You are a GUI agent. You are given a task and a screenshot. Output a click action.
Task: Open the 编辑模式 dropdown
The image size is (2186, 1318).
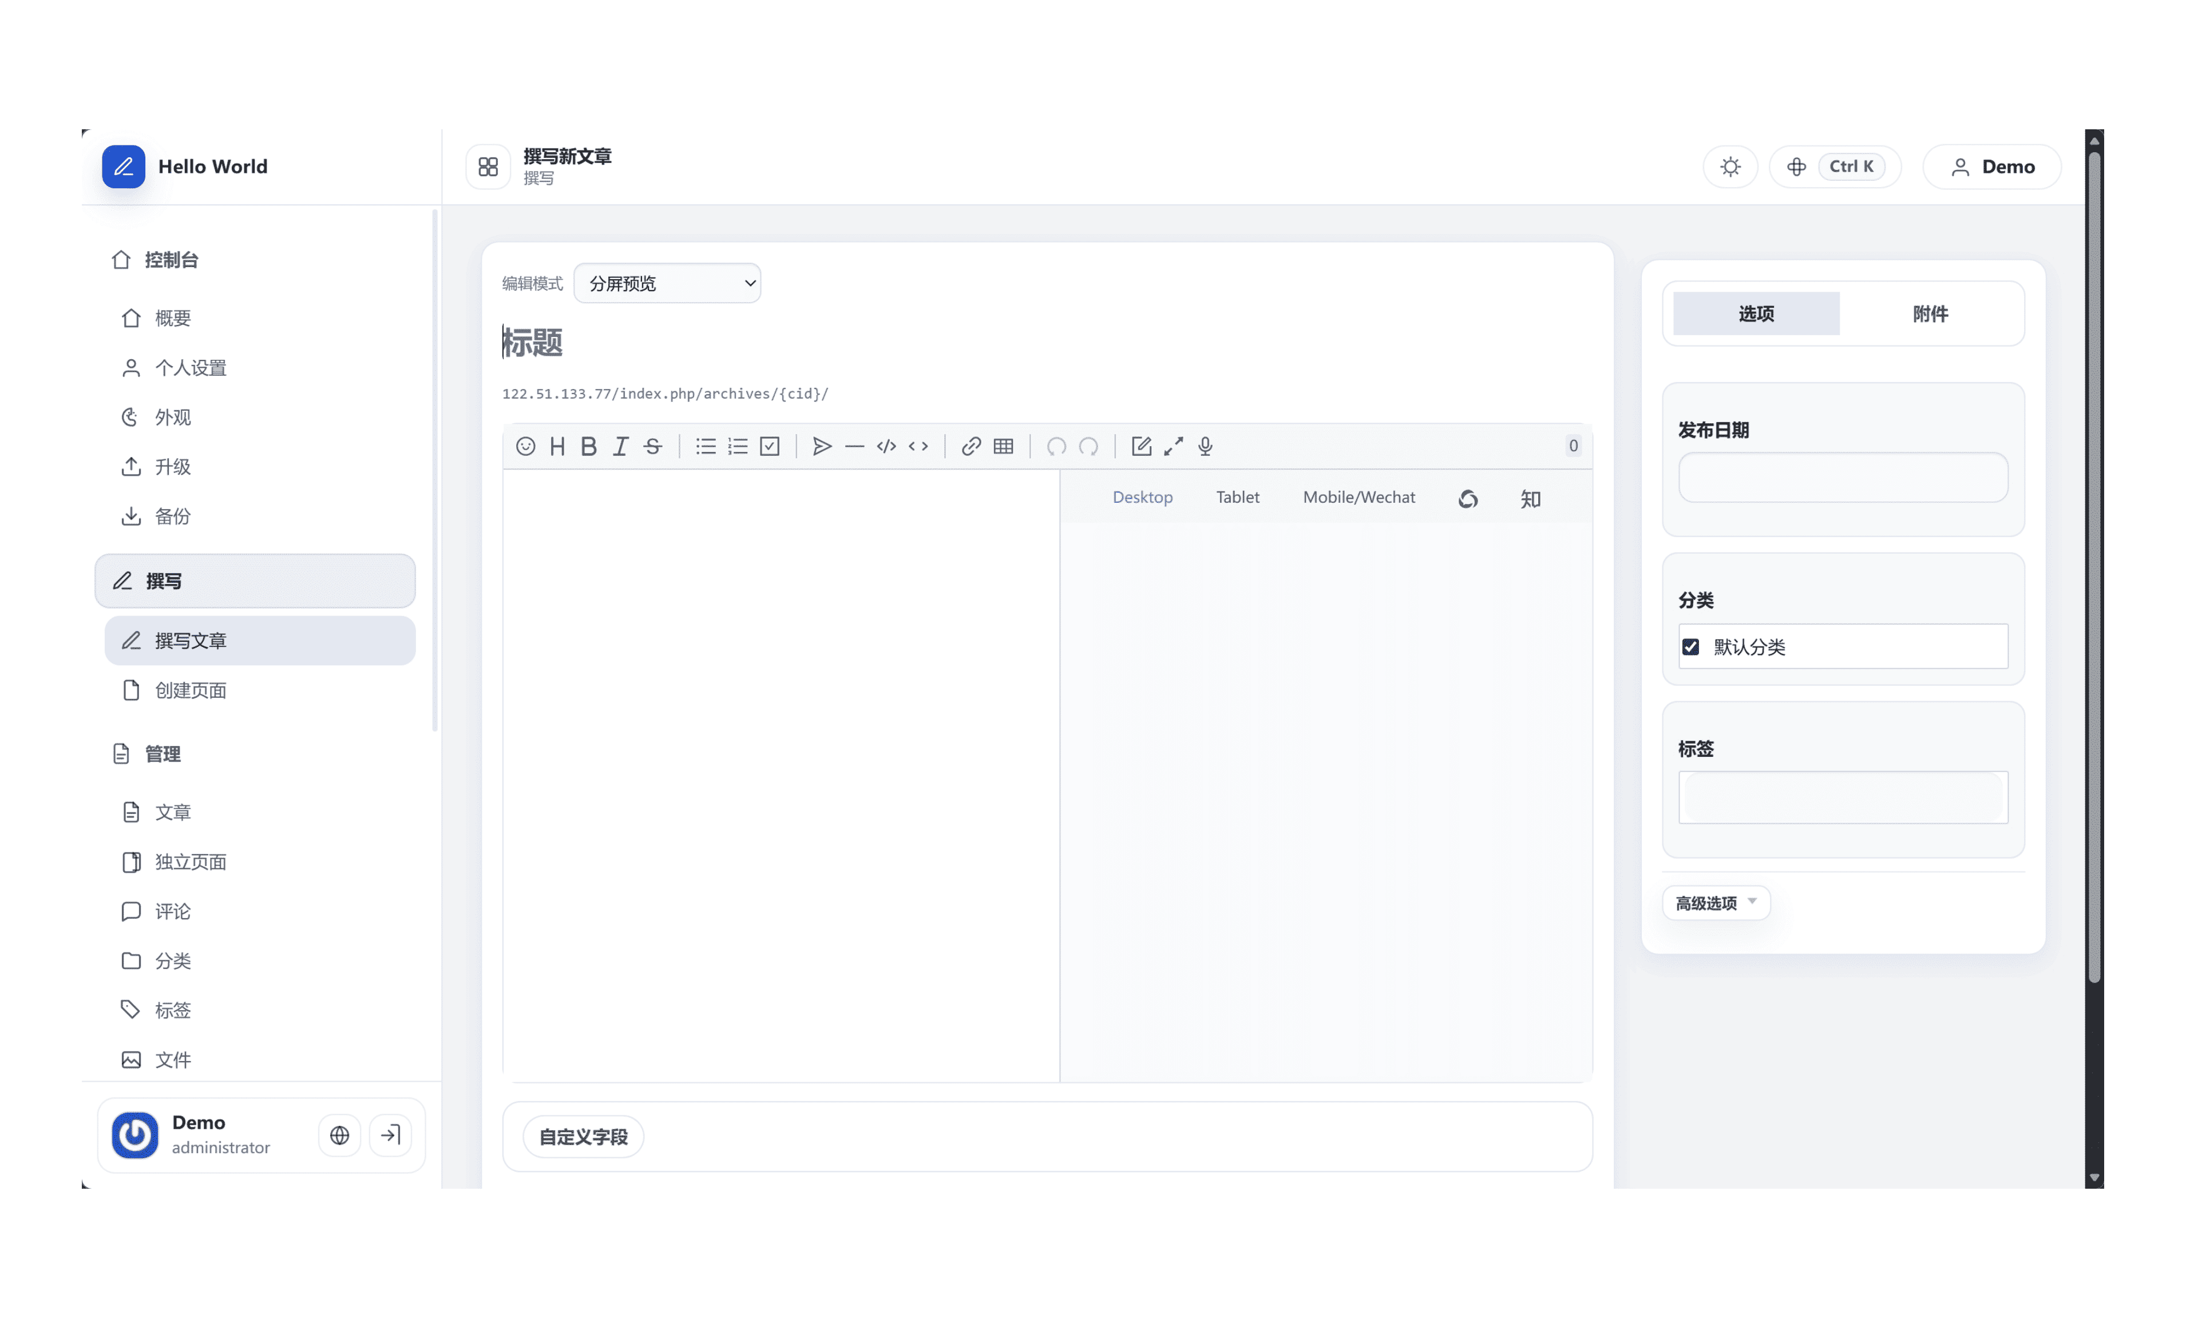[667, 284]
